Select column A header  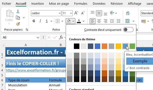pos(26,45)
